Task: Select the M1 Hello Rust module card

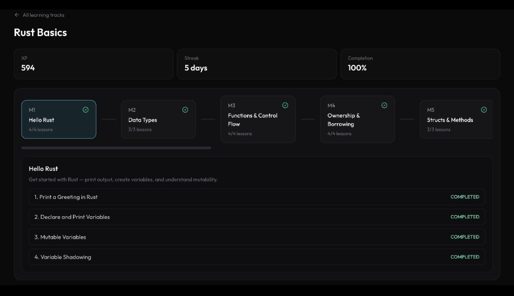Action: (59, 119)
